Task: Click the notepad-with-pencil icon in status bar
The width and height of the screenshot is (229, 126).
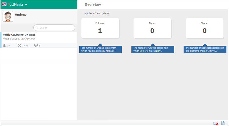Action: tap(223, 123)
